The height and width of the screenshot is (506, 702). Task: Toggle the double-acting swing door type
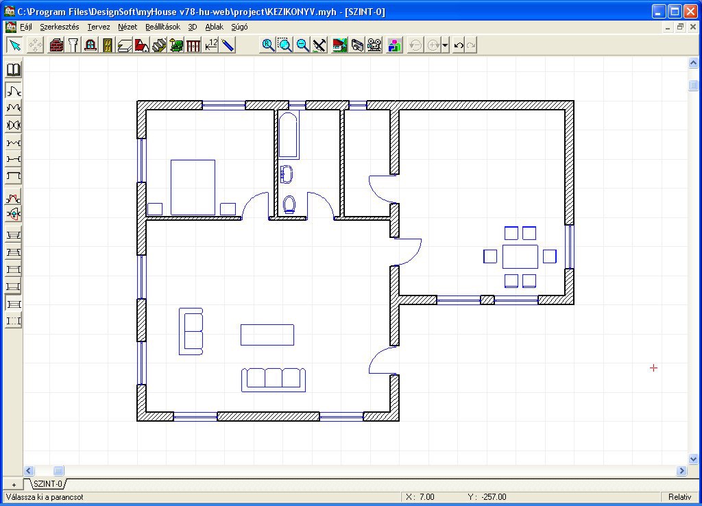tap(14, 125)
